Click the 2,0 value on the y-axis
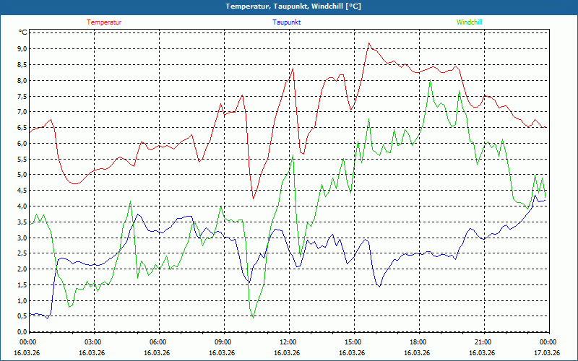 [22, 269]
